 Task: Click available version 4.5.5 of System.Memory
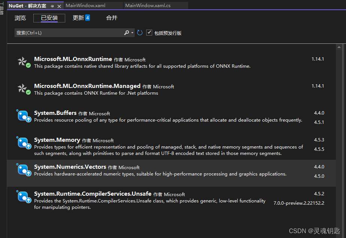pyautogui.click(x=319, y=149)
